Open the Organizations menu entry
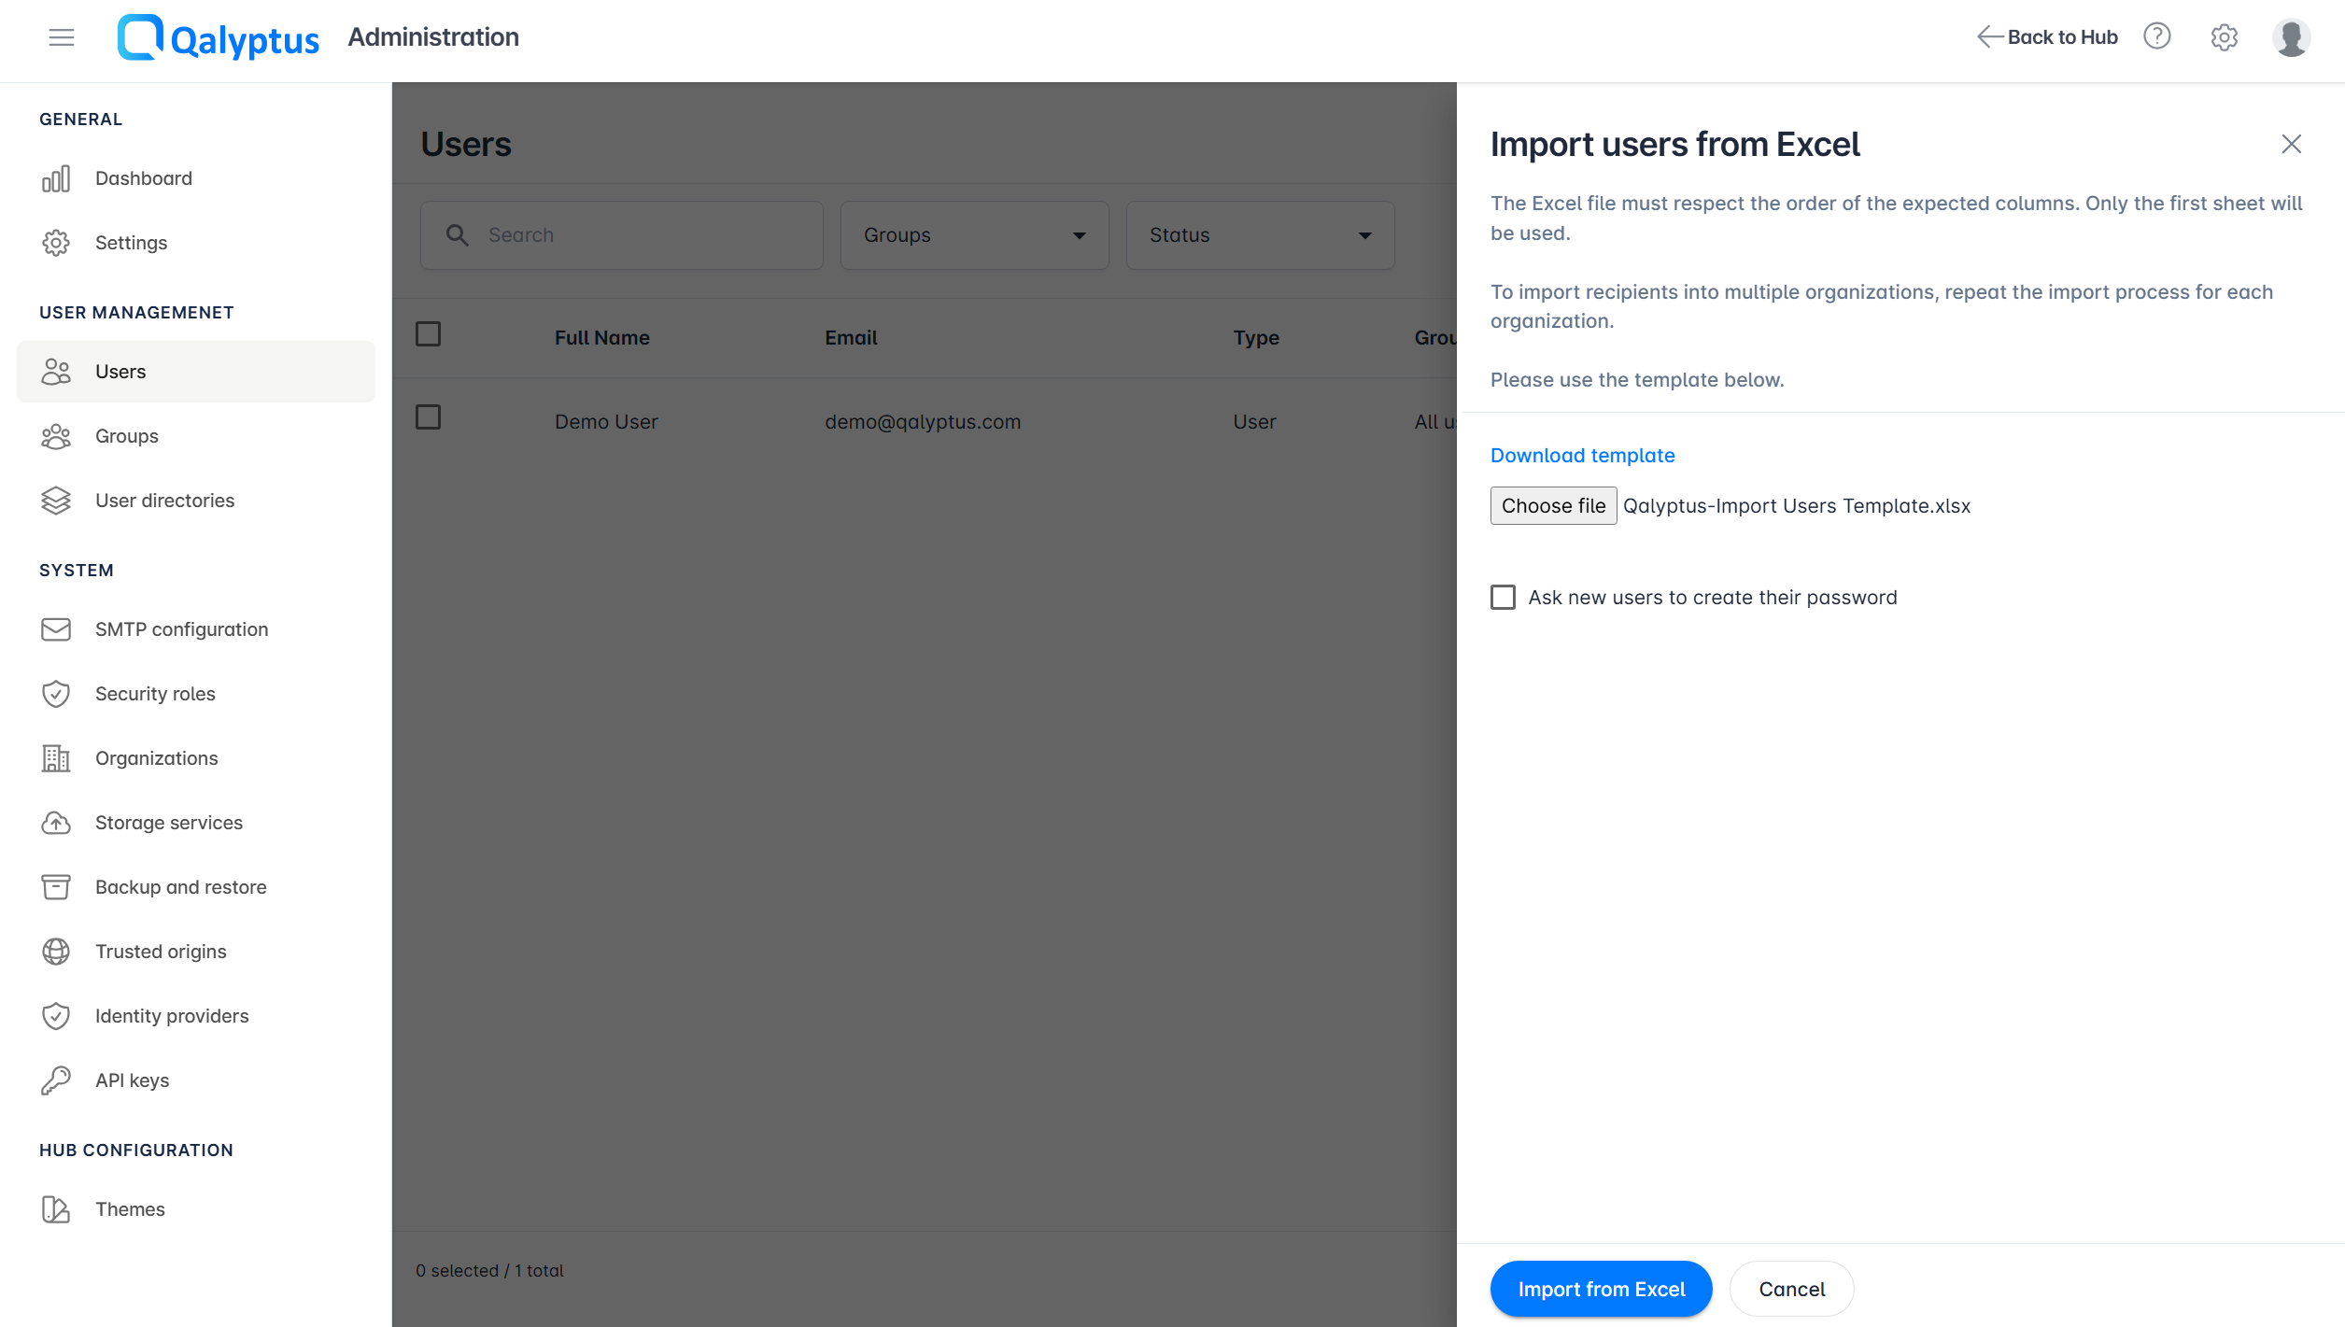The image size is (2345, 1327). [x=156, y=758]
